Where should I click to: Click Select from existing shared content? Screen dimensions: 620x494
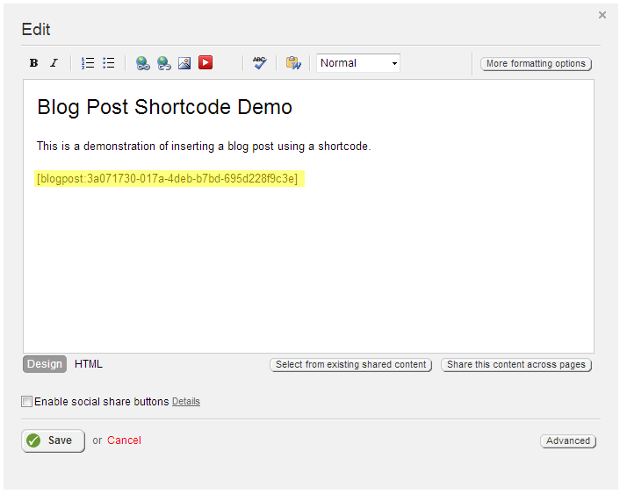pos(350,364)
